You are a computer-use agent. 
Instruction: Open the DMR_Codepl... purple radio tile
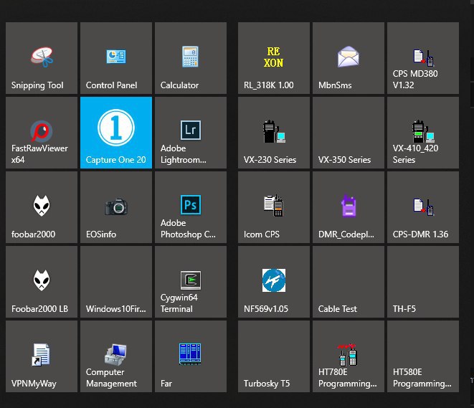(349, 207)
